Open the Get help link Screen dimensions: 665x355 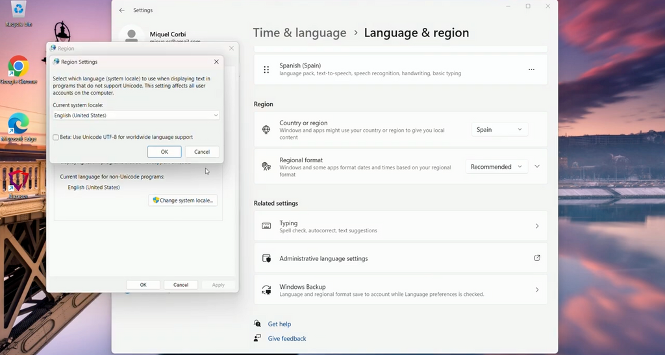(279, 324)
